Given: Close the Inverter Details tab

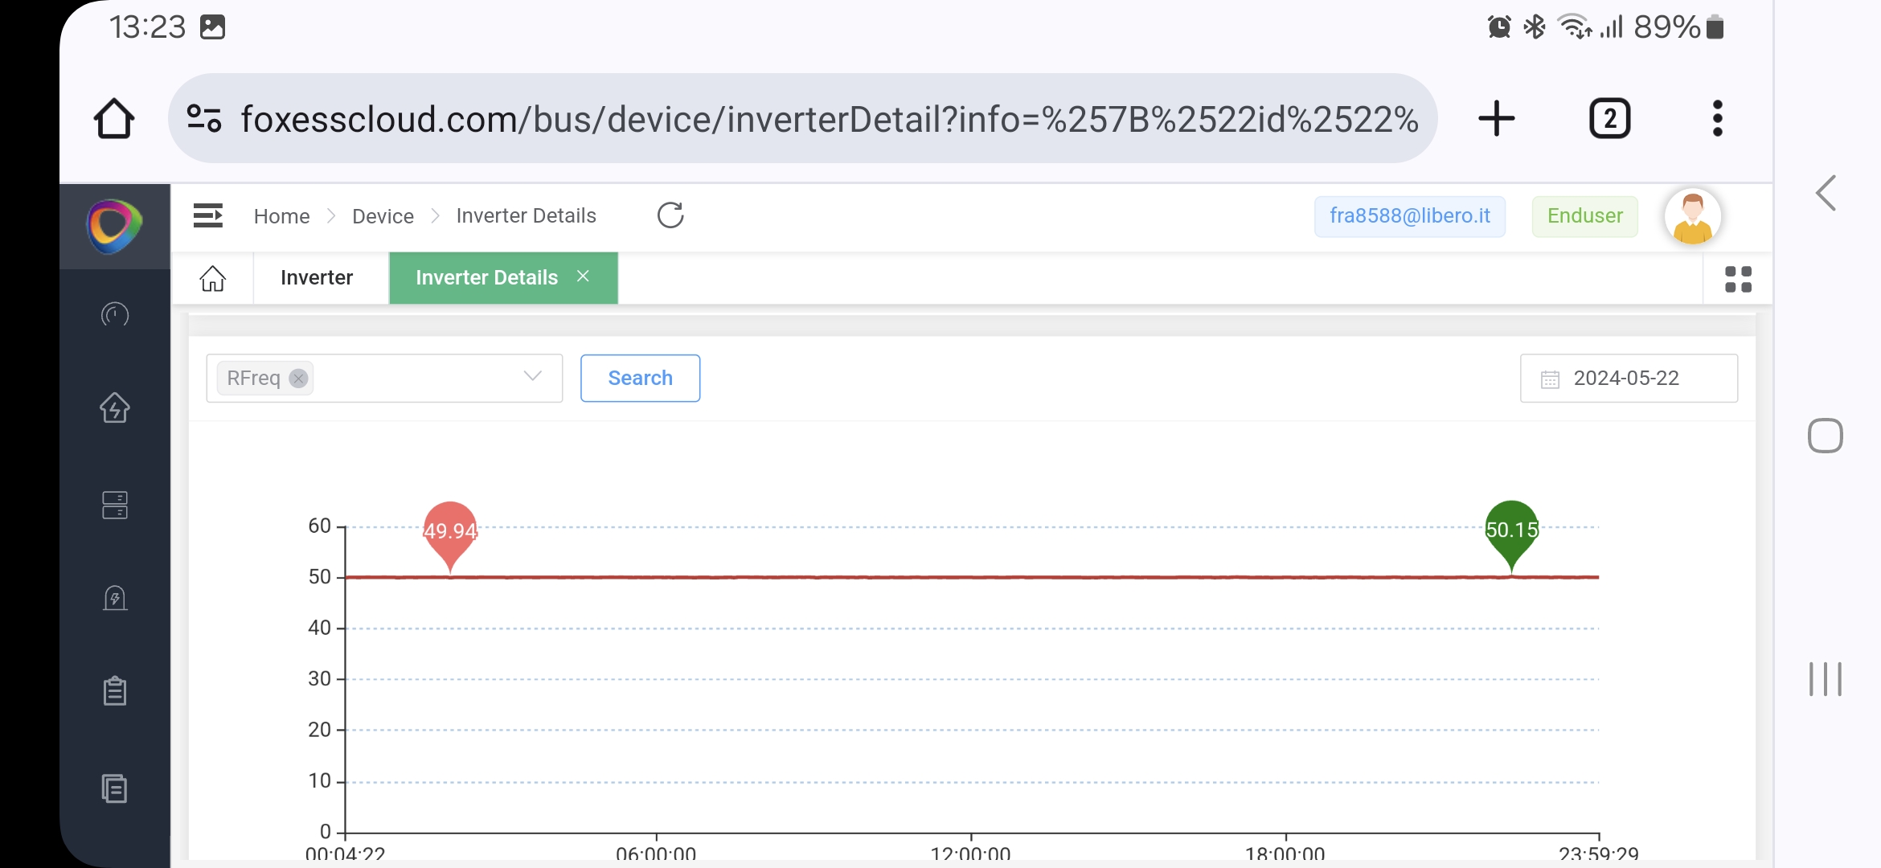Looking at the screenshot, I should (584, 276).
